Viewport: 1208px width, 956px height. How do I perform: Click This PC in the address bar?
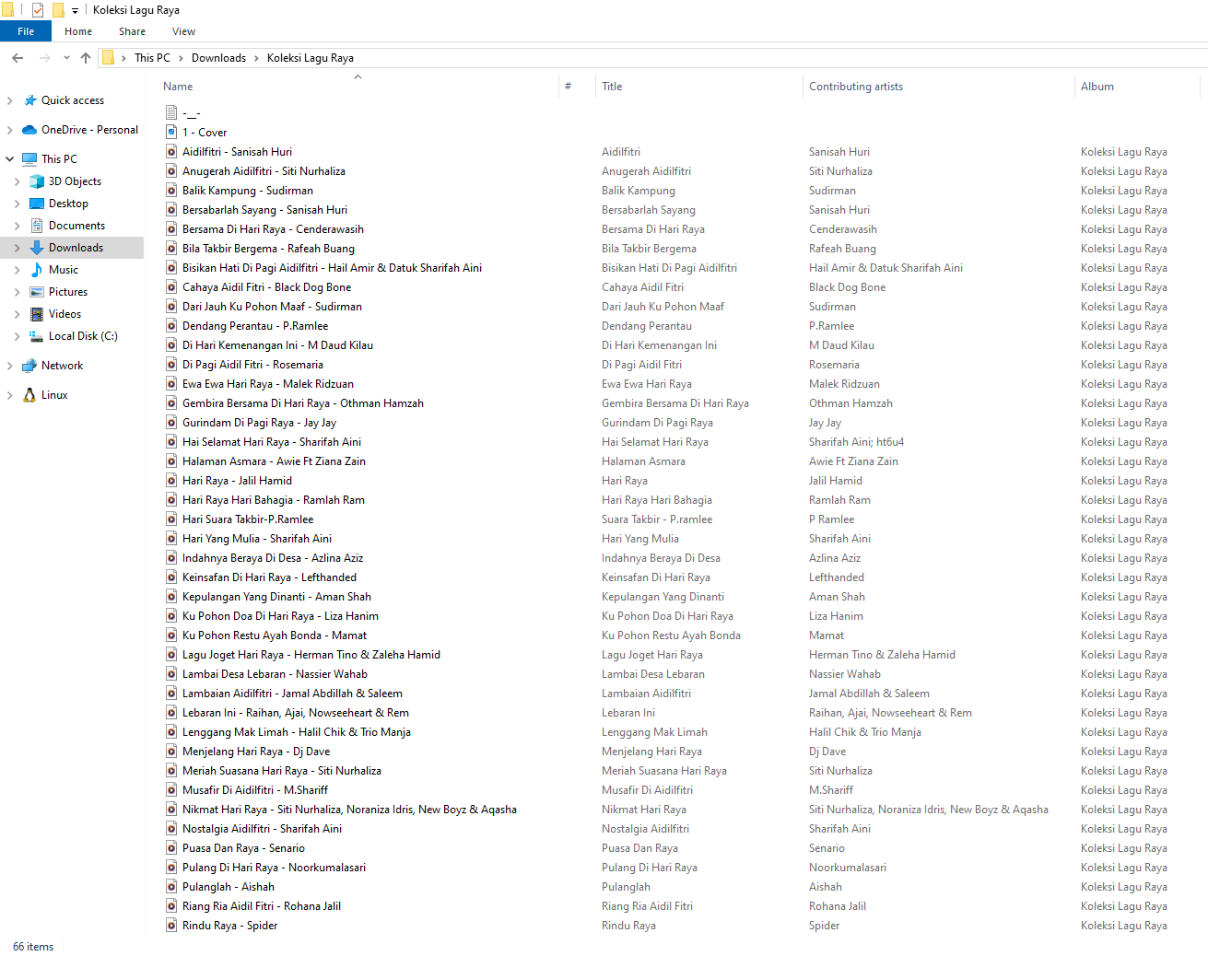pos(152,58)
